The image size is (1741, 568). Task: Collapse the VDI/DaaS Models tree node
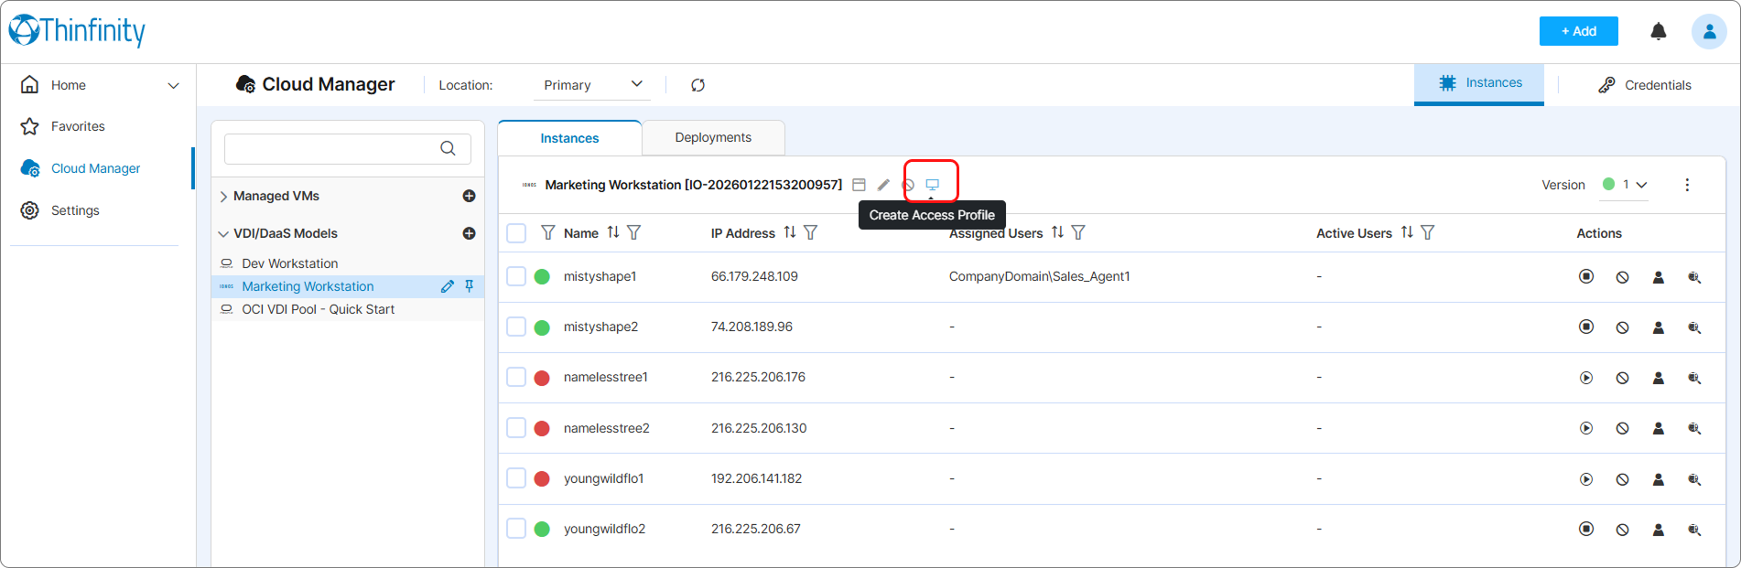coord(223,234)
